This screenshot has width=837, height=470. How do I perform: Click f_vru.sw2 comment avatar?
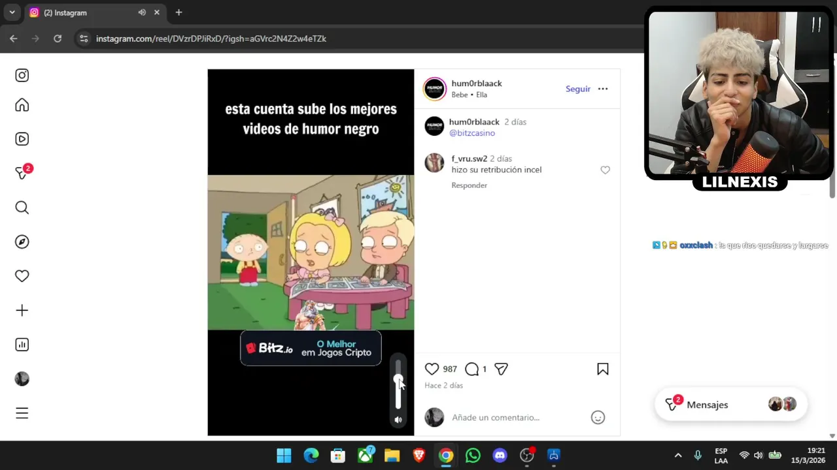point(434,163)
